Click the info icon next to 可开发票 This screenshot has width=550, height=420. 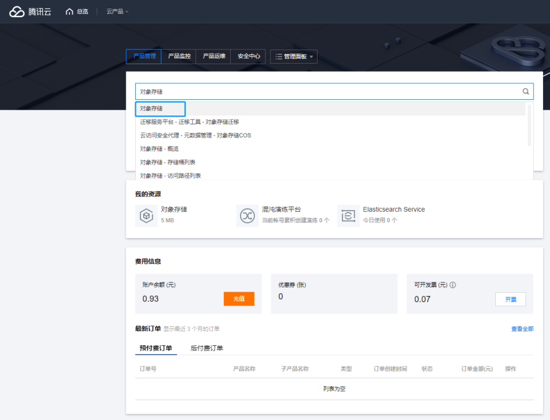pos(453,285)
